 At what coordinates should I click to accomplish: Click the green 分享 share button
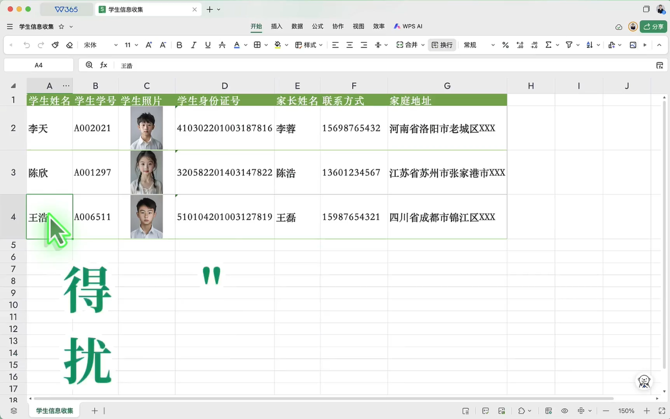653,27
